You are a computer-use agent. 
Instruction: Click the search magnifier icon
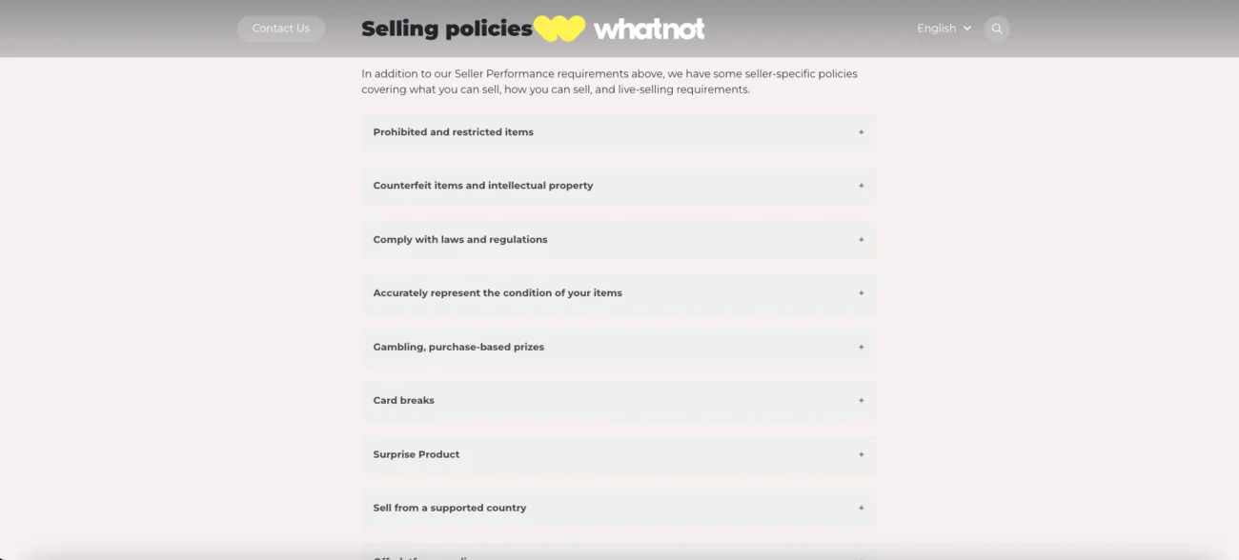pyautogui.click(x=997, y=29)
